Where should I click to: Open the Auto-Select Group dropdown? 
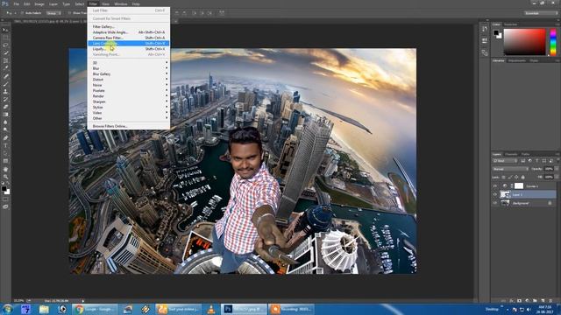(x=53, y=13)
